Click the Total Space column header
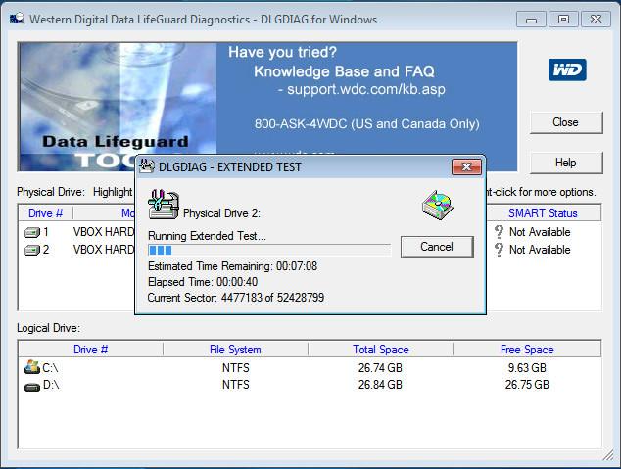This screenshot has width=621, height=469. click(380, 350)
